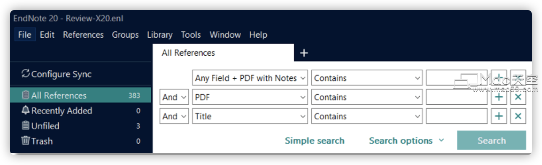This screenshot has height=165, width=542.
Task: Click the Unfiled clipboard icon
Action: (26, 125)
